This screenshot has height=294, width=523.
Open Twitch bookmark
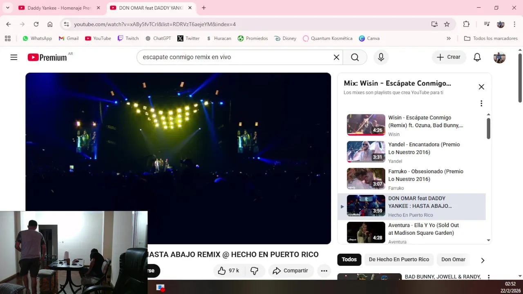tap(128, 38)
